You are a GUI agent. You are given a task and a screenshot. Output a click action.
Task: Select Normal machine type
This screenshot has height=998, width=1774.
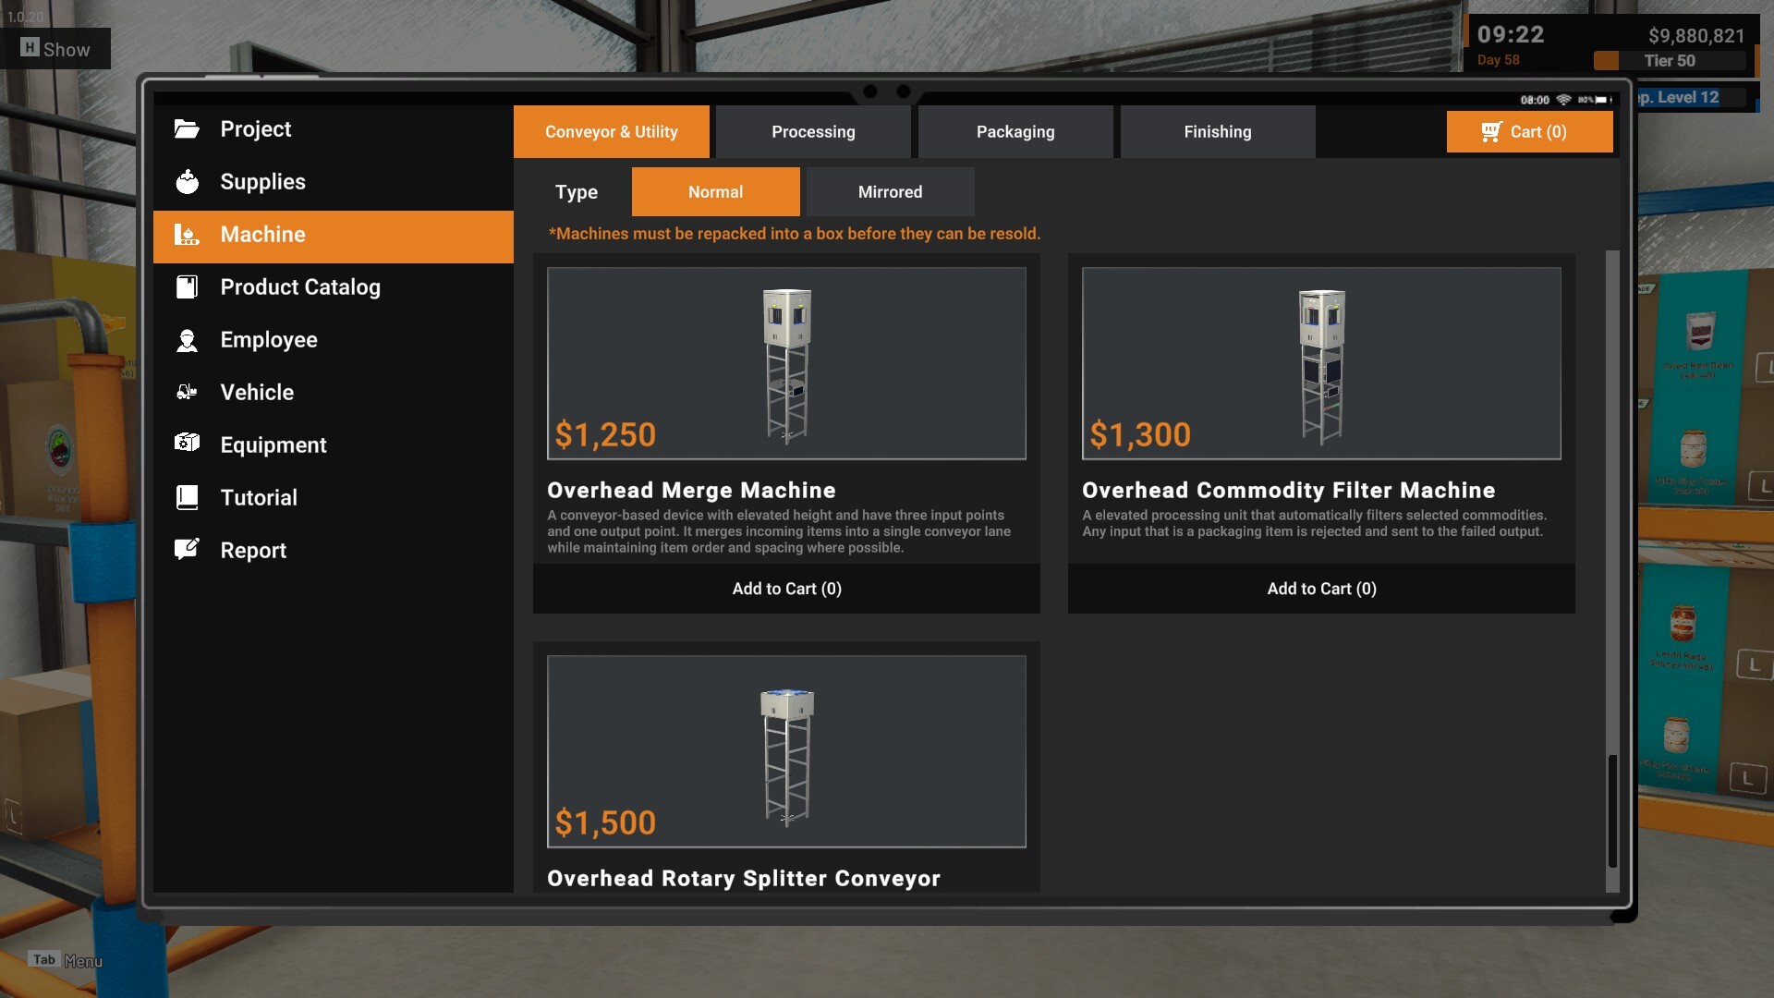[x=715, y=192]
